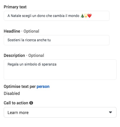120x127 pixels.
Task: Click the Optional tag next to Description
Action: pos(36,56)
